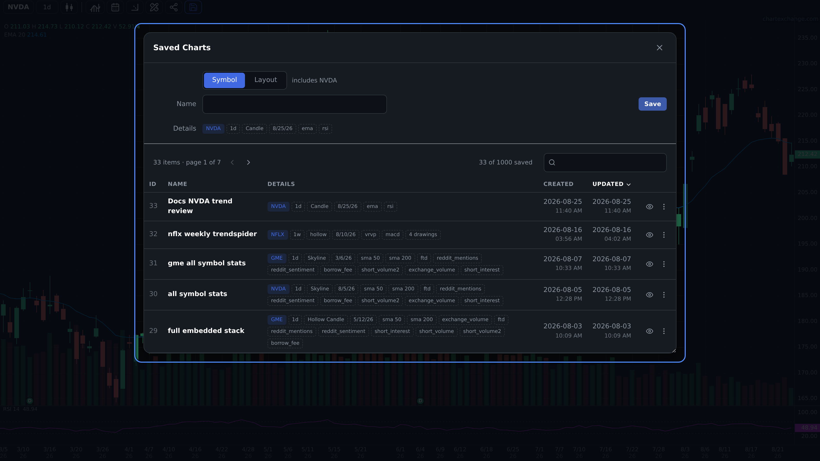Go to next page of saved charts
The image size is (820, 461).
coord(248,163)
